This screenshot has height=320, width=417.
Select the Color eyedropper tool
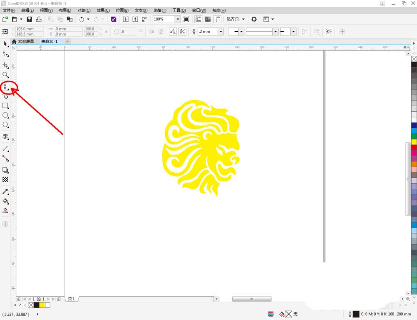5,191
